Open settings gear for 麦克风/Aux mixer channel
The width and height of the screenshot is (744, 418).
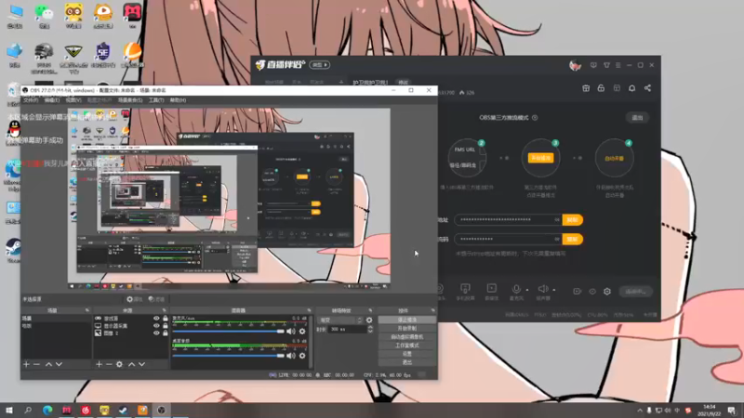click(302, 332)
